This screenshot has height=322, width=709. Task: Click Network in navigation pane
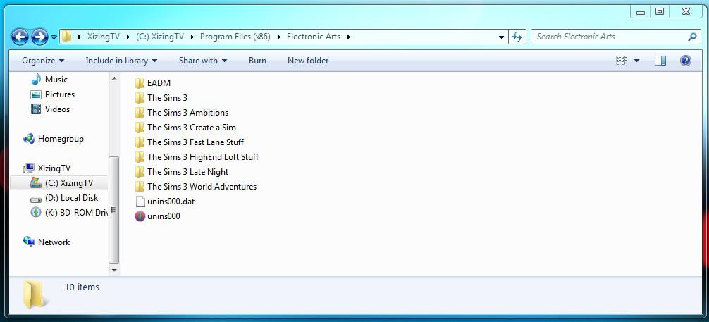point(54,242)
